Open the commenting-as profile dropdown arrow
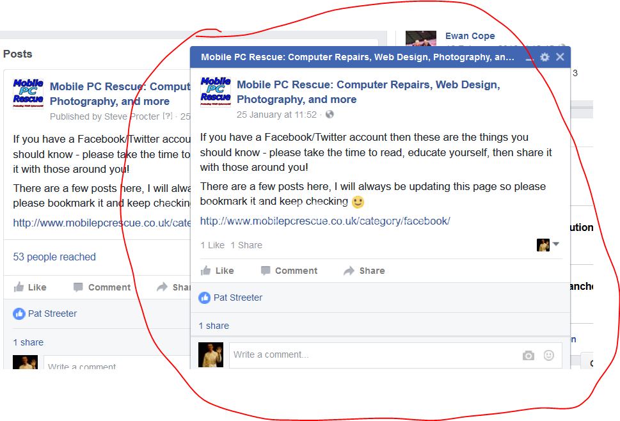This screenshot has height=421, width=620. click(556, 244)
